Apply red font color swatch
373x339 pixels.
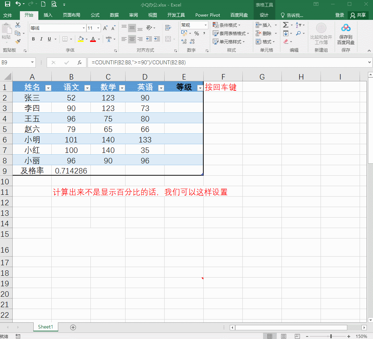point(93,39)
